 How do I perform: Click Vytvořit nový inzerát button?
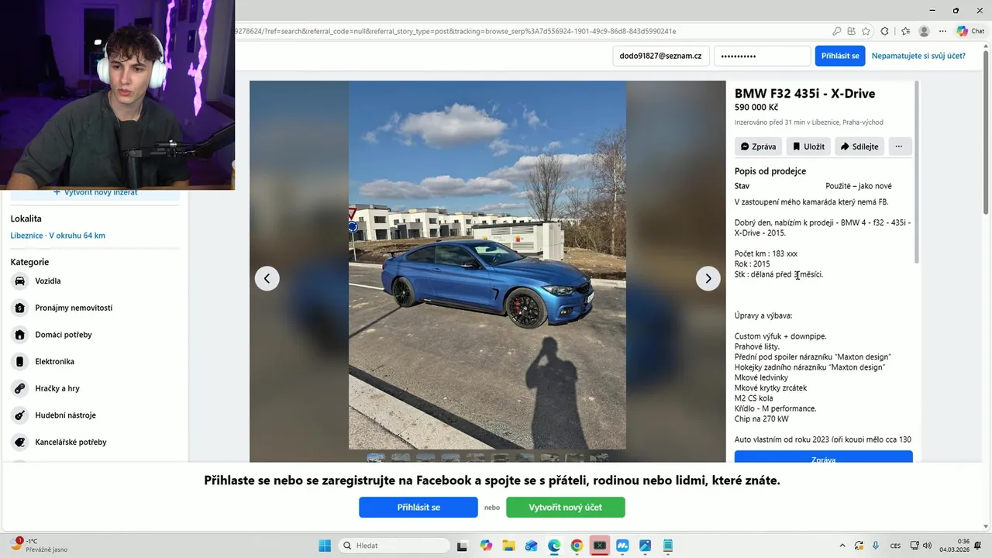[x=95, y=192]
